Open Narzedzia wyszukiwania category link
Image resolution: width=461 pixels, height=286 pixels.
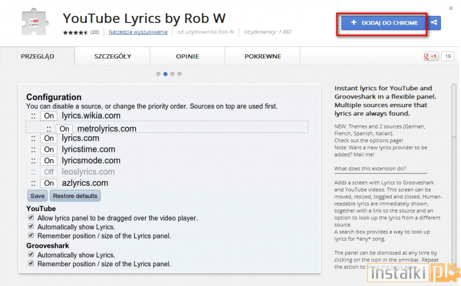pos(138,32)
